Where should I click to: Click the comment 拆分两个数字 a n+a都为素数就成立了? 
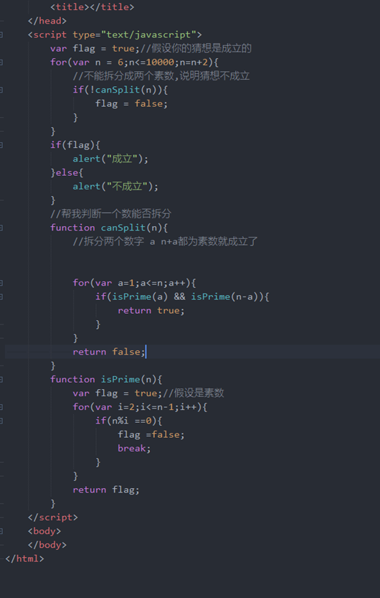tap(165, 241)
